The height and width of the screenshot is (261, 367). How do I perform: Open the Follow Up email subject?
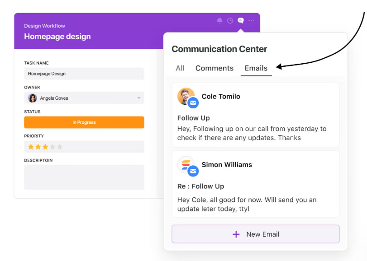point(193,118)
